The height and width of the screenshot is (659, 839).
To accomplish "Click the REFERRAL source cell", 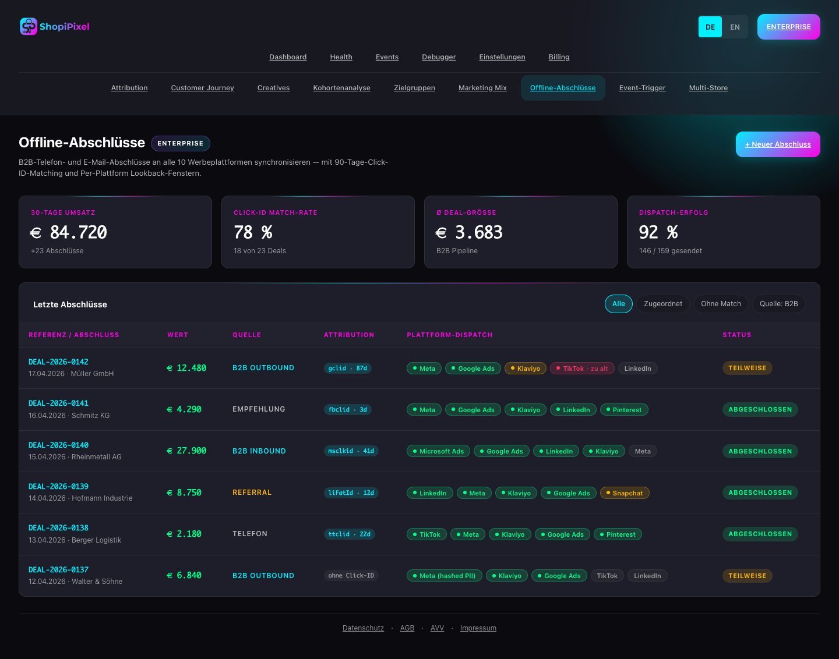I will (252, 493).
